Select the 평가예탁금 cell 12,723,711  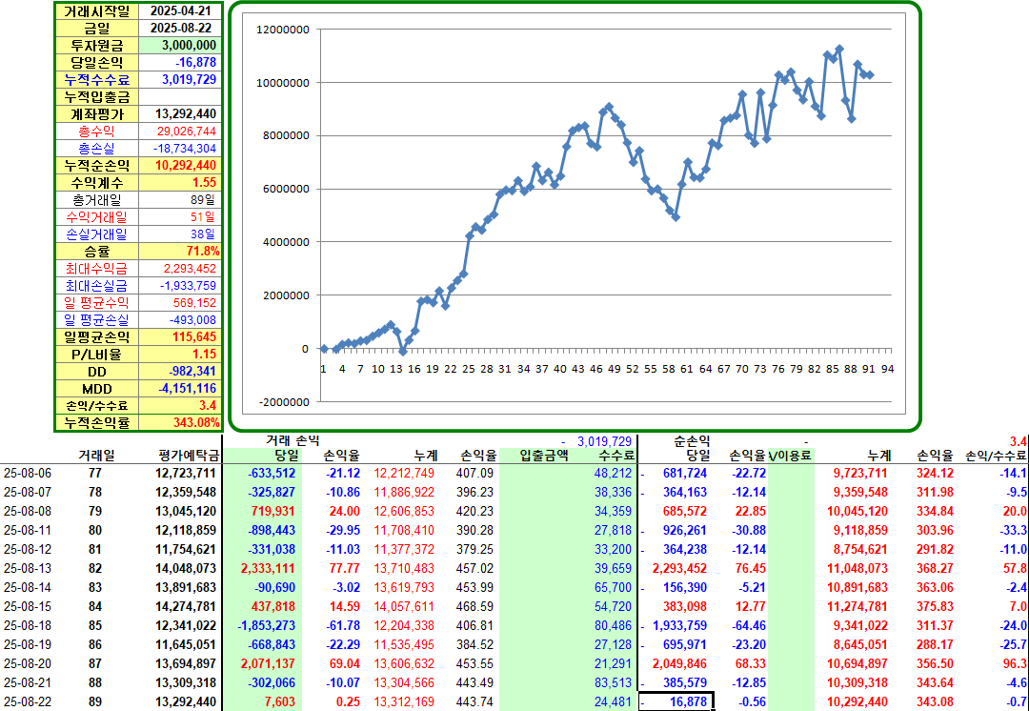tap(187, 474)
